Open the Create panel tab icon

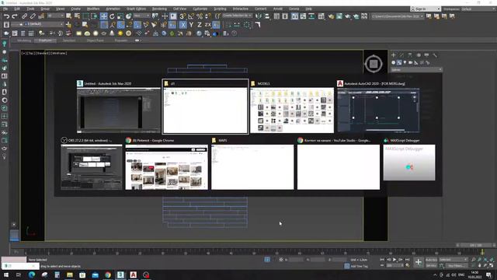point(394,55)
